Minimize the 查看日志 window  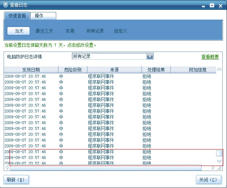203,6
